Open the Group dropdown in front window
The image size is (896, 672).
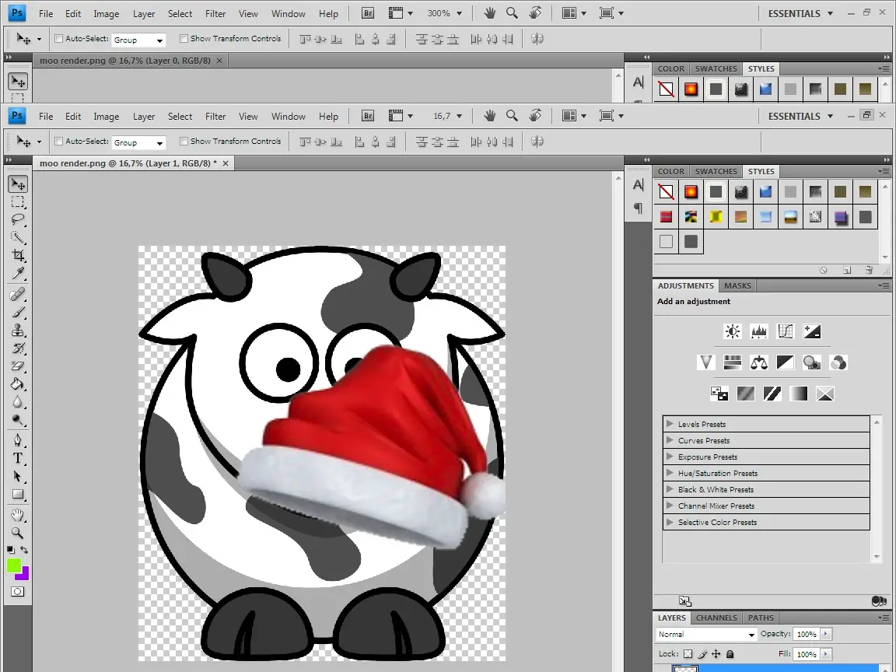click(139, 142)
